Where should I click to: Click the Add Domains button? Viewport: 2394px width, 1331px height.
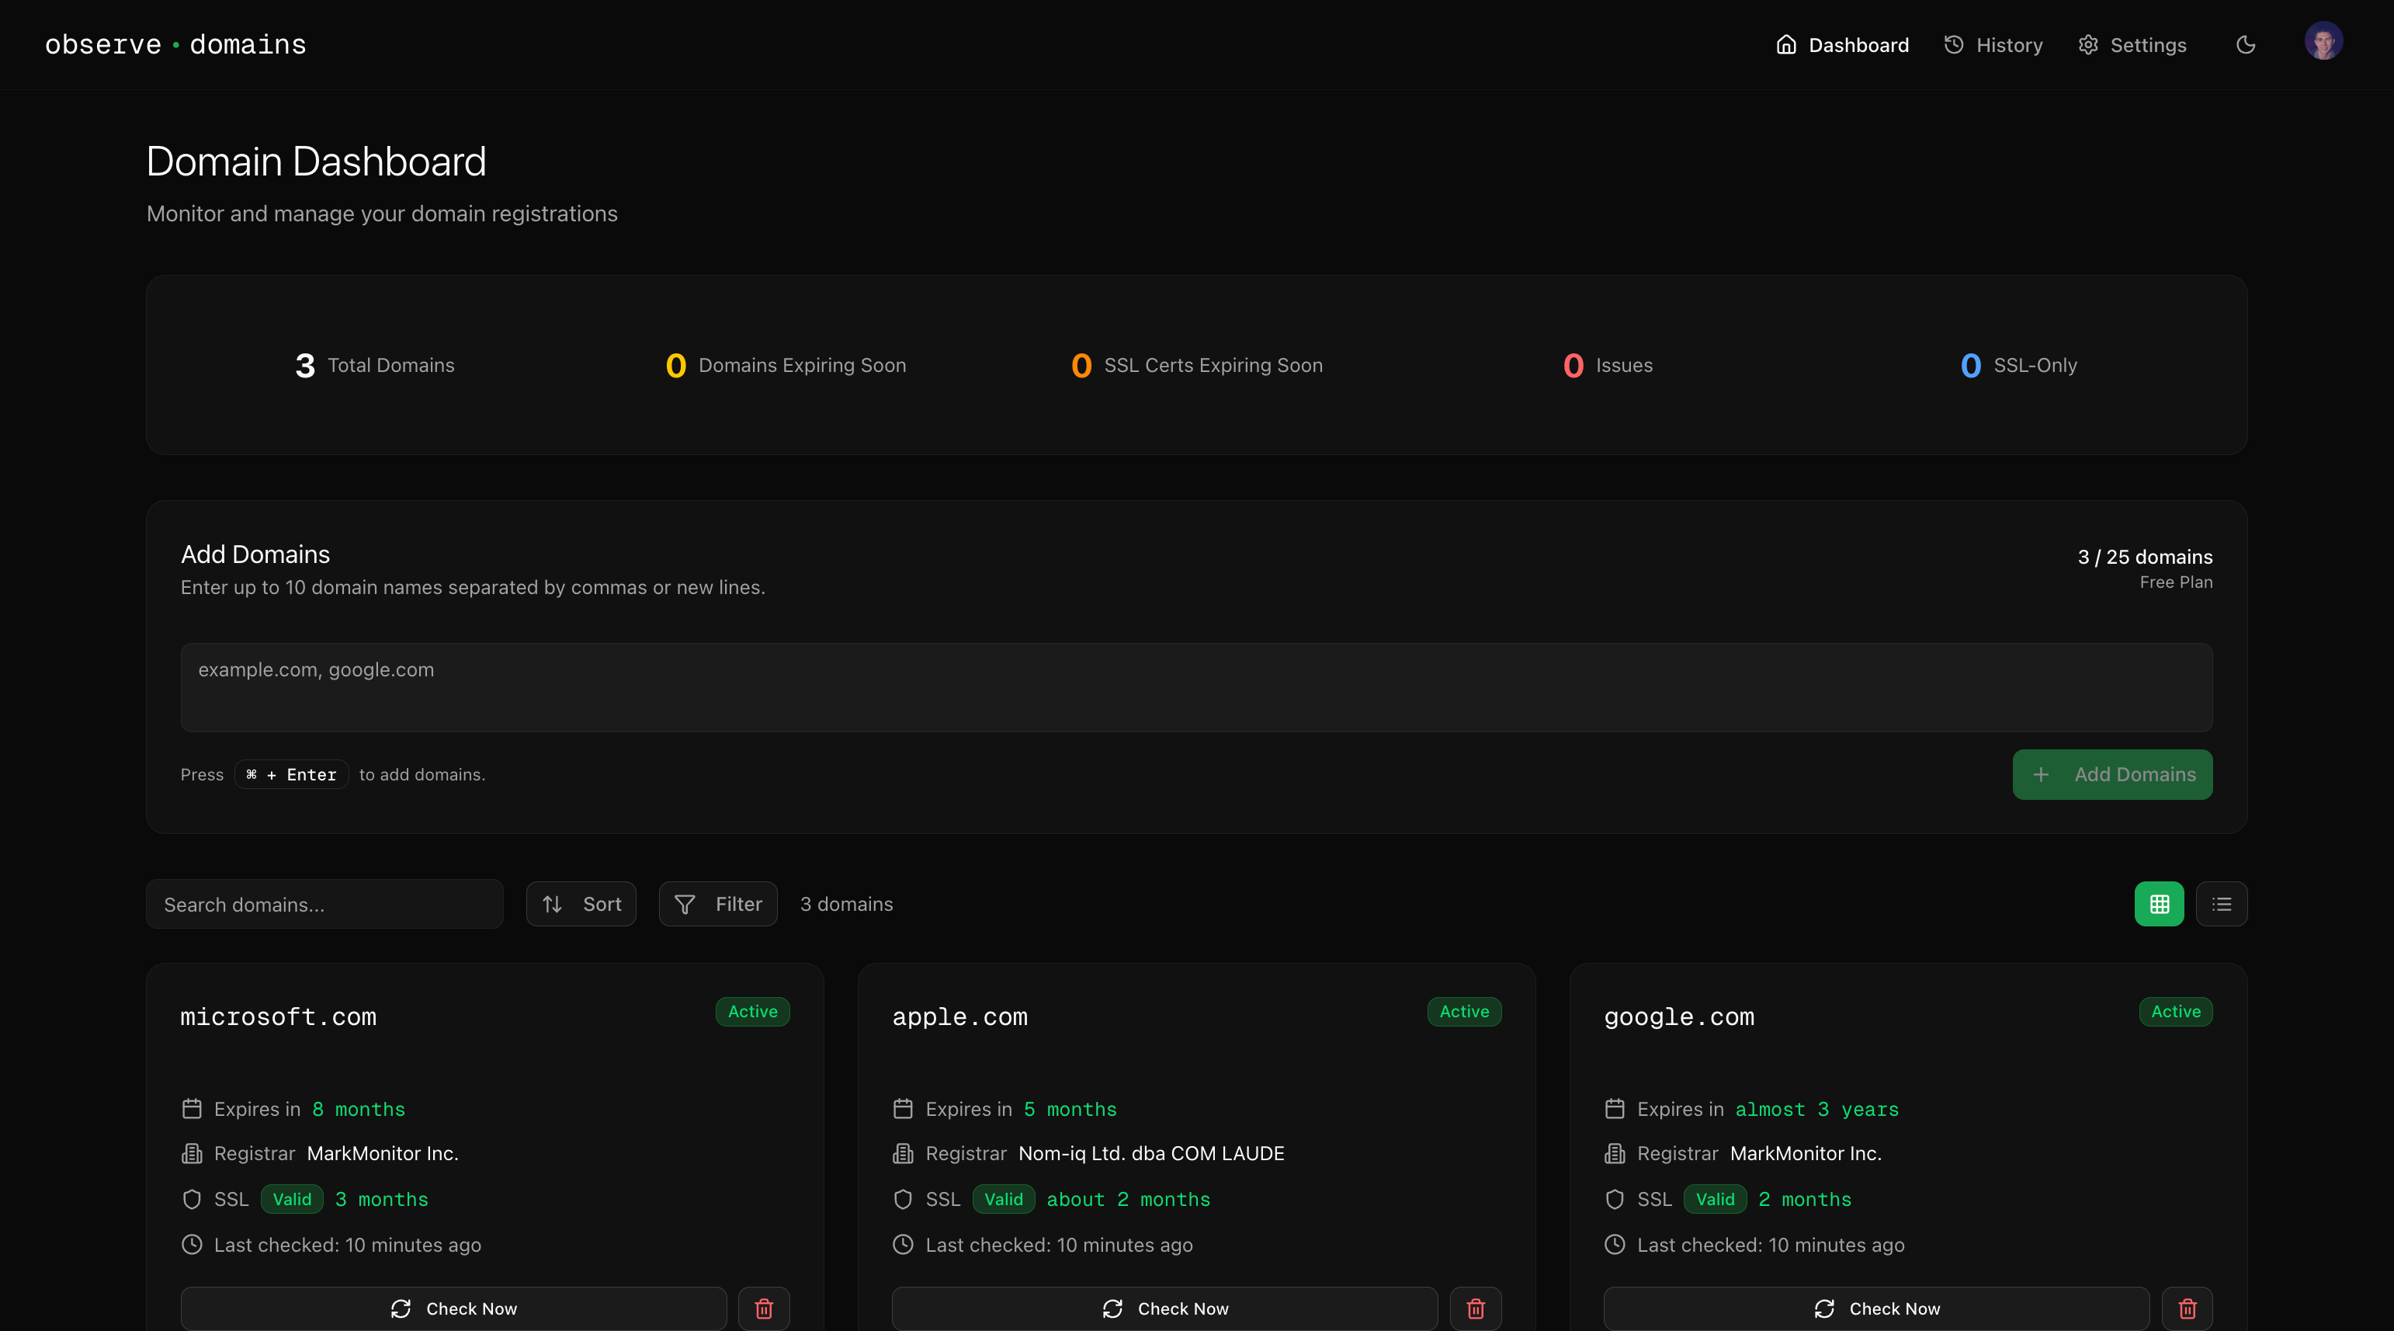click(x=2111, y=774)
